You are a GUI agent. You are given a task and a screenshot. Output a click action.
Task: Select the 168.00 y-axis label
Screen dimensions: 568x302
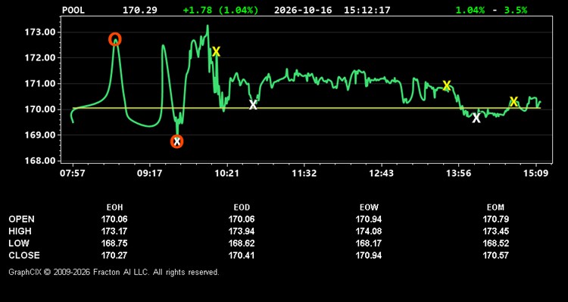(40, 161)
